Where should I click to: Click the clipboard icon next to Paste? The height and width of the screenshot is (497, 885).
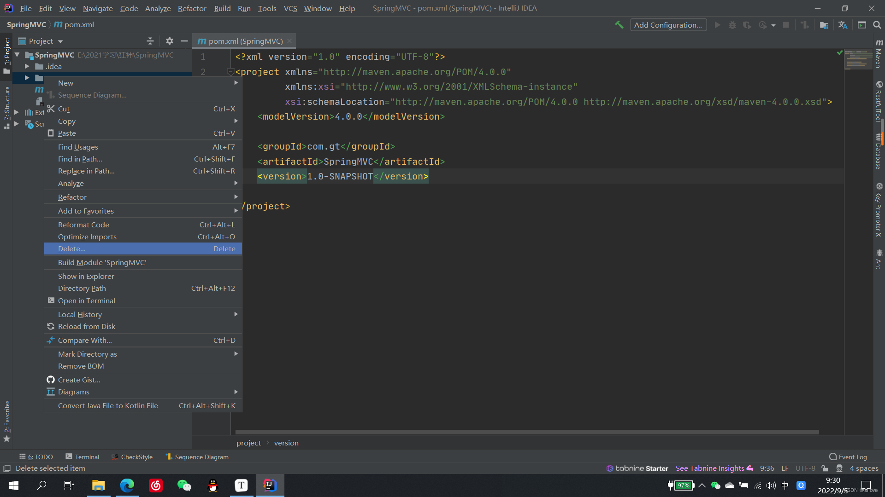coord(51,133)
